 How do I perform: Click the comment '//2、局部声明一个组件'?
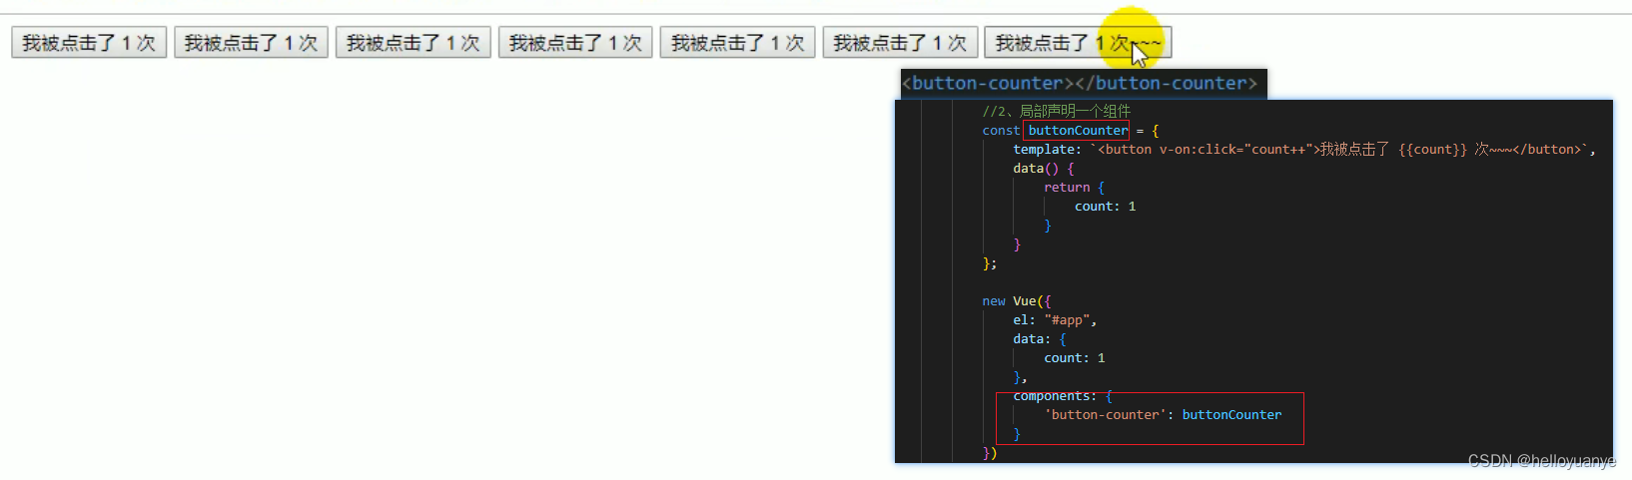click(x=1056, y=111)
